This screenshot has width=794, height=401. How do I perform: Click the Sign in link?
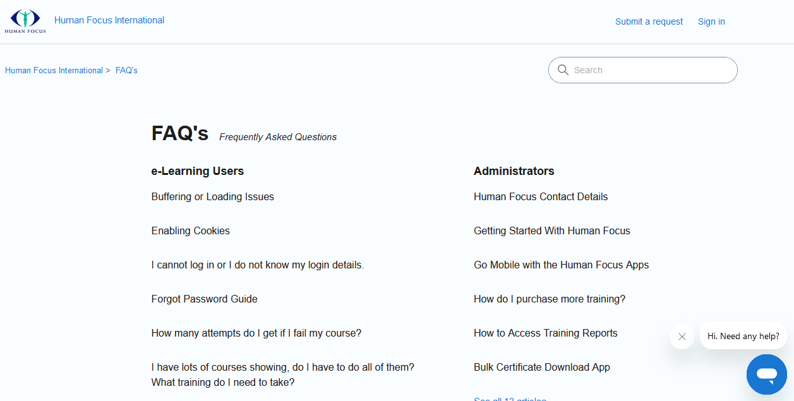click(711, 21)
